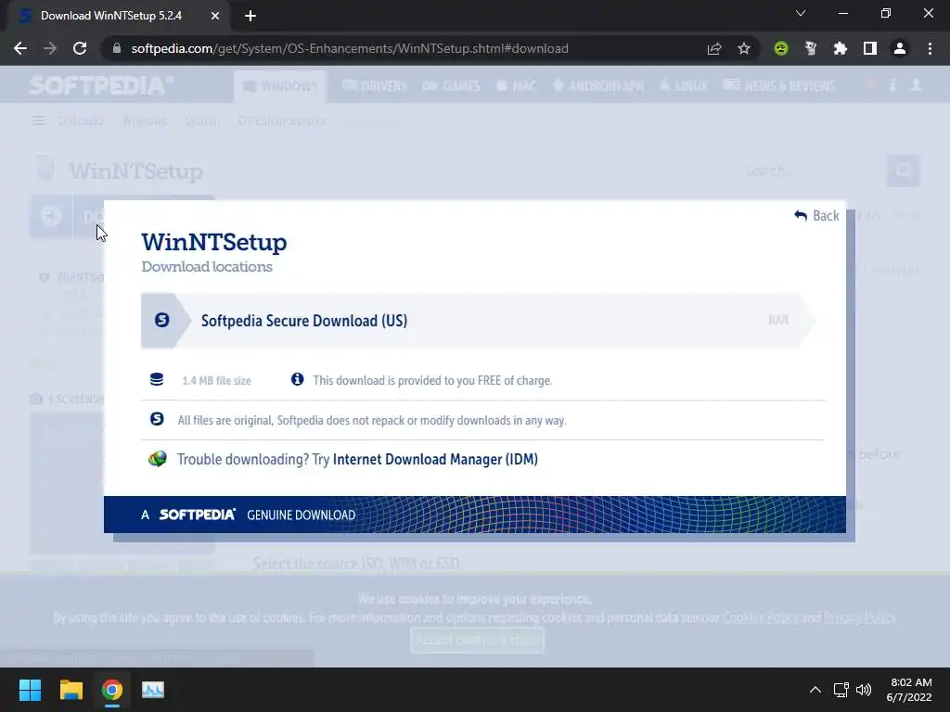Click the browser back arrow

click(20, 48)
